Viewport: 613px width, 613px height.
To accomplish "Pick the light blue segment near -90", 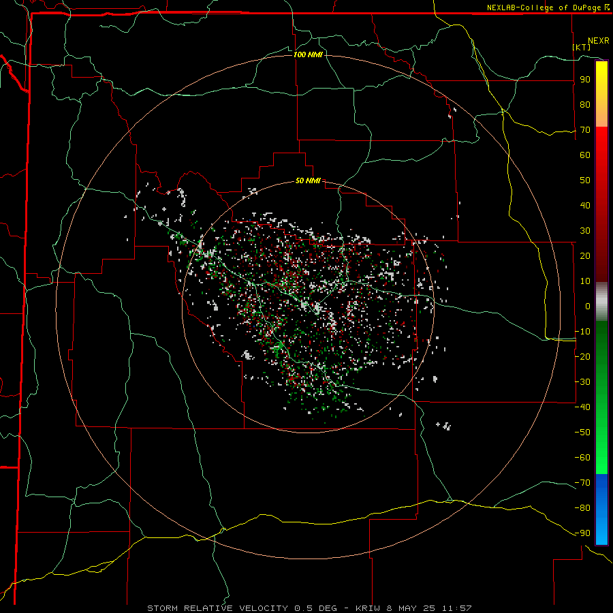I will (601, 532).
